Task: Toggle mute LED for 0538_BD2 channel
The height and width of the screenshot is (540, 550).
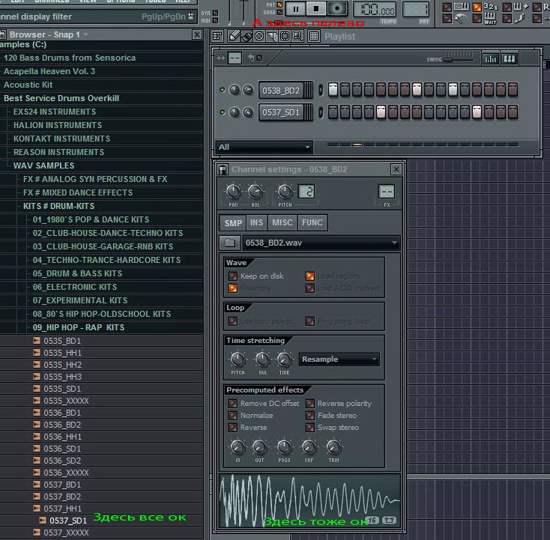Action: [223, 91]
